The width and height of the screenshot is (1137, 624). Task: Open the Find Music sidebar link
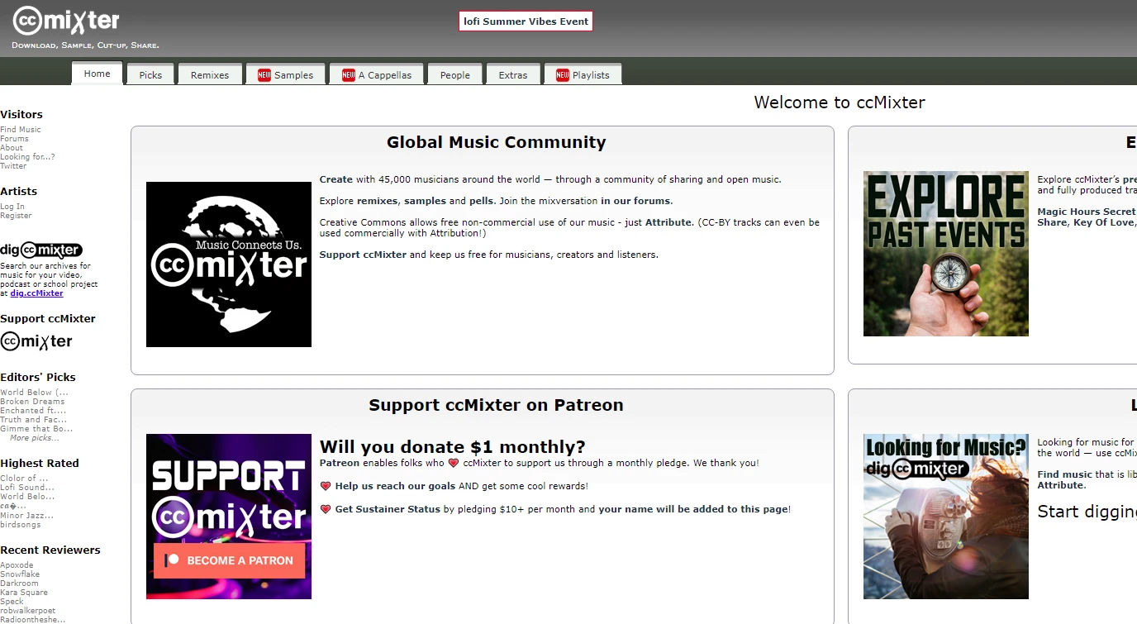21,130
